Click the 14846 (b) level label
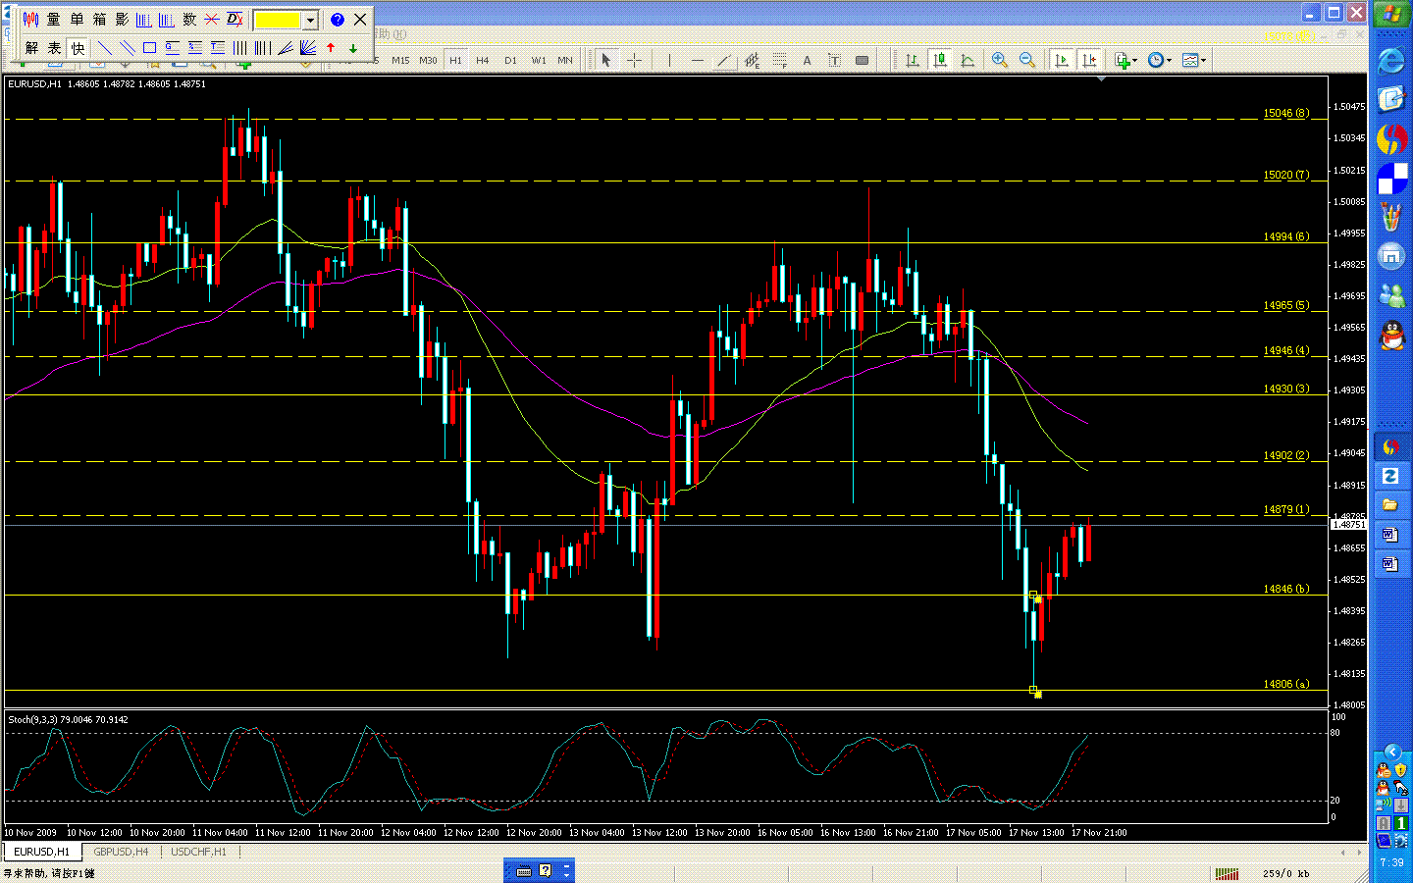The height and width of the screenshot is (883, 1413). point(1285,589)
